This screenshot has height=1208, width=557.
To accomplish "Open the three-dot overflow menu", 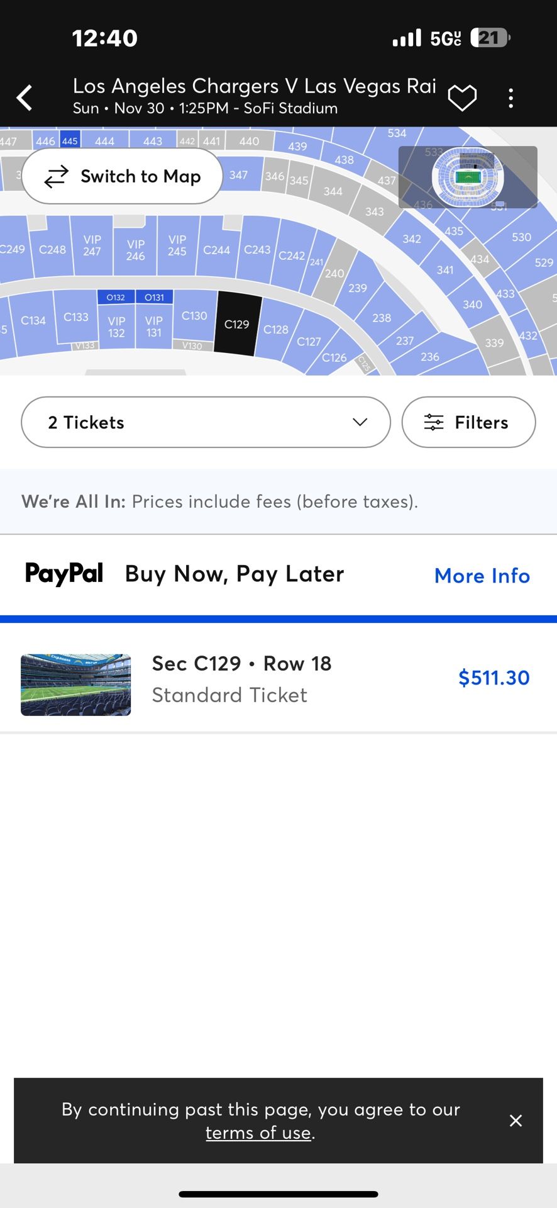I will point(510,98).
